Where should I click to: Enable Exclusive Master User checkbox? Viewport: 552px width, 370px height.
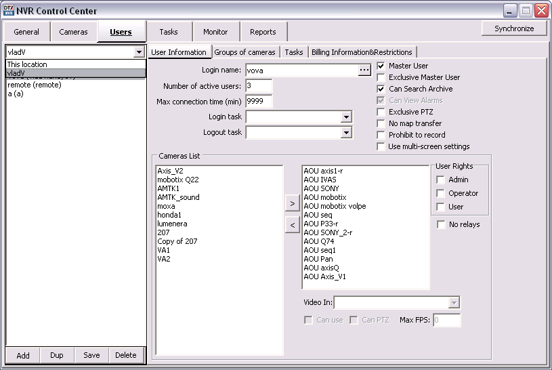point(381,77)
